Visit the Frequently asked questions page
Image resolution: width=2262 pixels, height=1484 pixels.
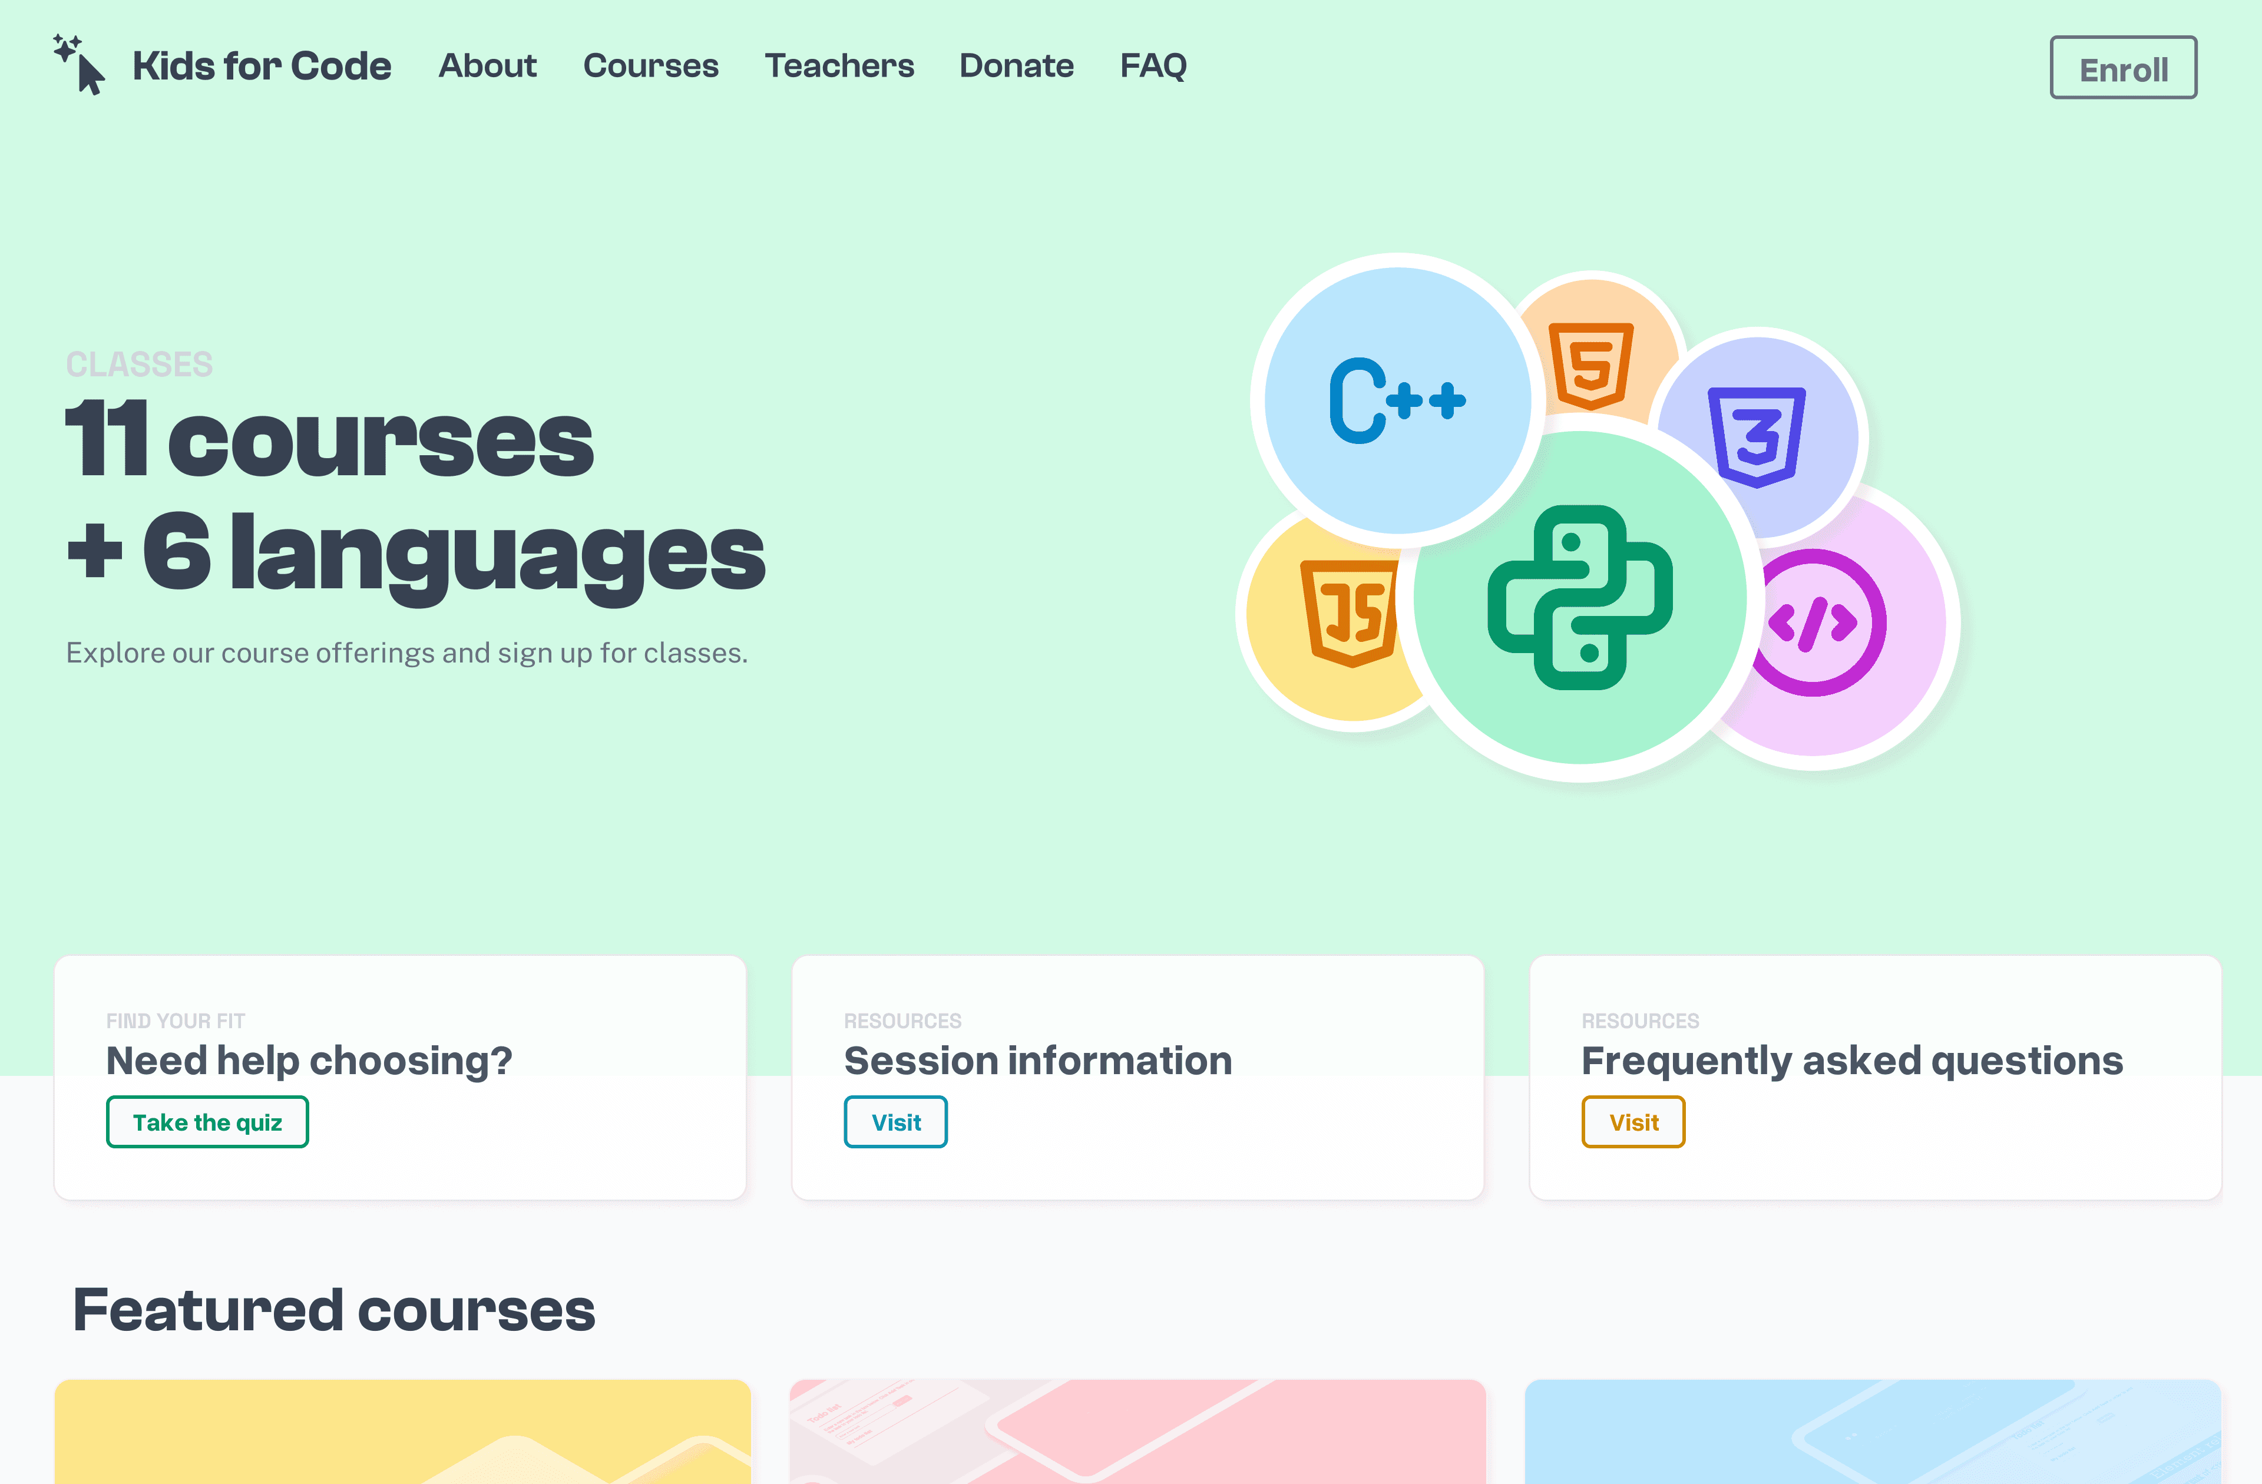[x=1633, y=1122]
